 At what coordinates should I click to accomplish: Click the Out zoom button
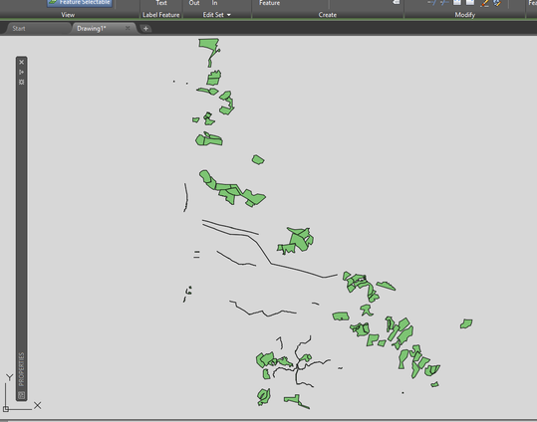[194, 3]
